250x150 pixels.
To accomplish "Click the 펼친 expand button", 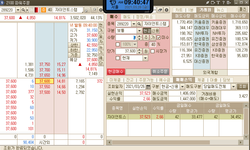I will click(243, 9).
